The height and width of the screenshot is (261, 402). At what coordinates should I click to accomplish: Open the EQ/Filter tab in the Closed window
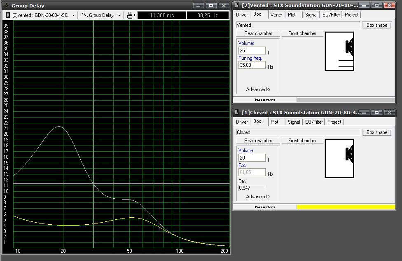point(314,122)
